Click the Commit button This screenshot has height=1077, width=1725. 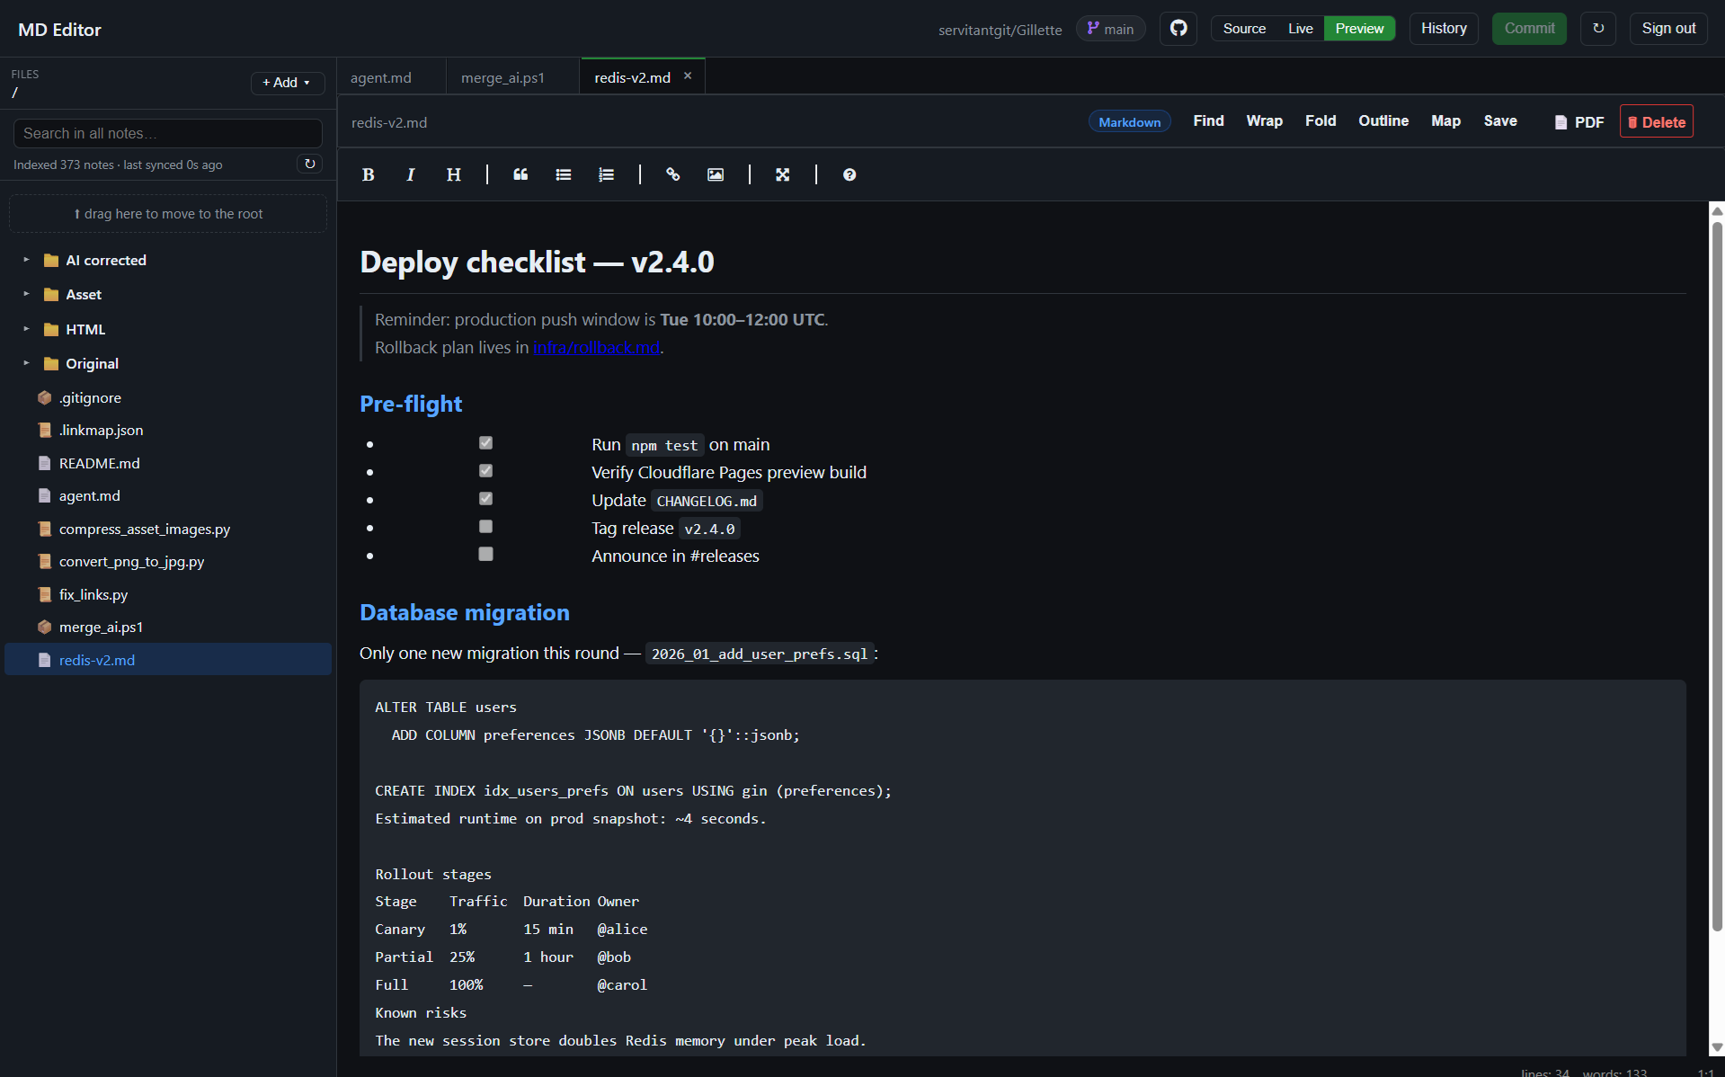[1529, 29]
